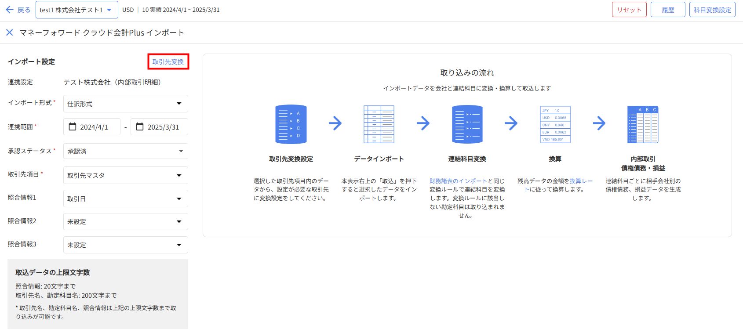Viewport: 743px width, 336px height.
Task: Click the calendar icon for start date 2024/4/1
Action: pos(73,126)
